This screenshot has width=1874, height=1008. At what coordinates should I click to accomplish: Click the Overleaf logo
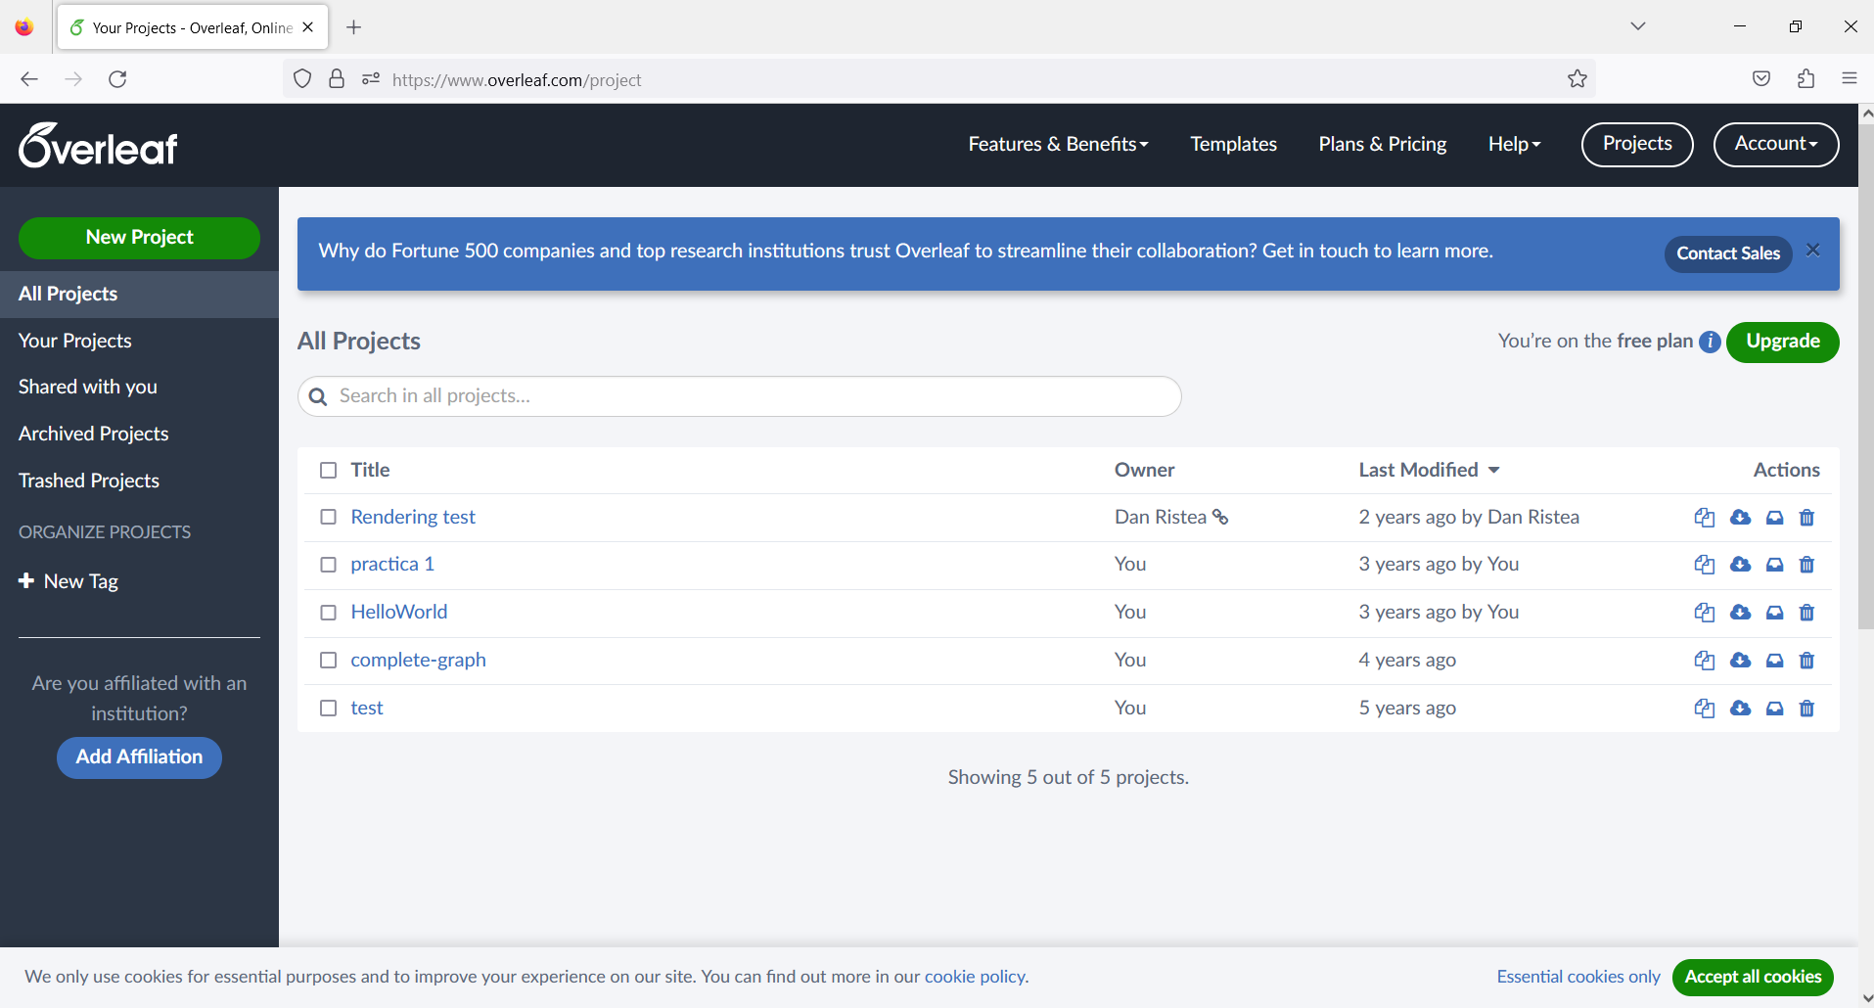(x=97, y=144)
